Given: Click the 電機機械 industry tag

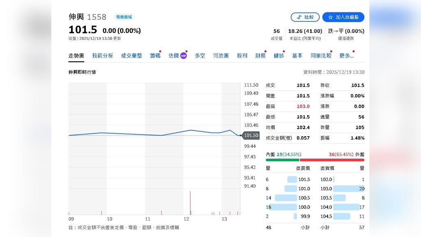Looking at the screenshot, I should coord(124,17).
